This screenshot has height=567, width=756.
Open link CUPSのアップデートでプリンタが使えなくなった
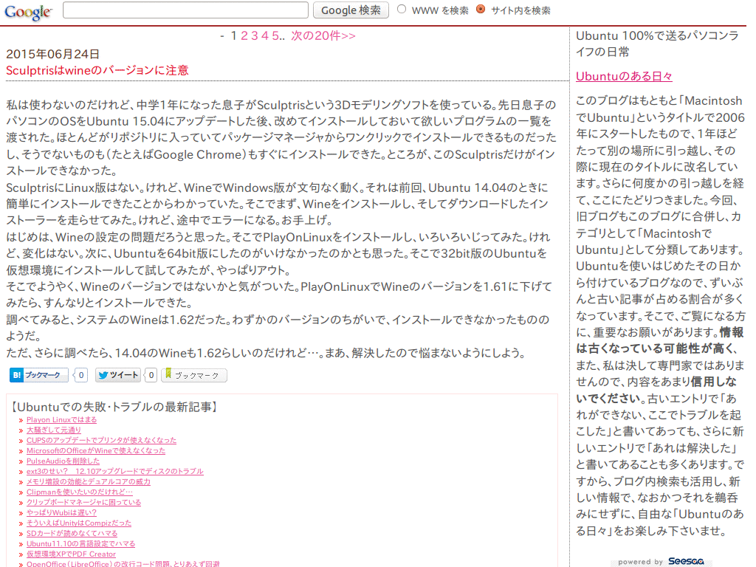point(101,441)
